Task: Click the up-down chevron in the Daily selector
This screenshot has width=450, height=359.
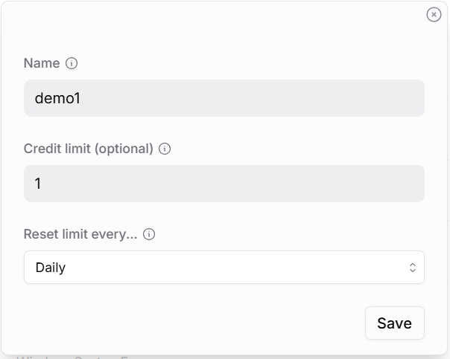Action: pyautogui.click(x=413, y=268)
